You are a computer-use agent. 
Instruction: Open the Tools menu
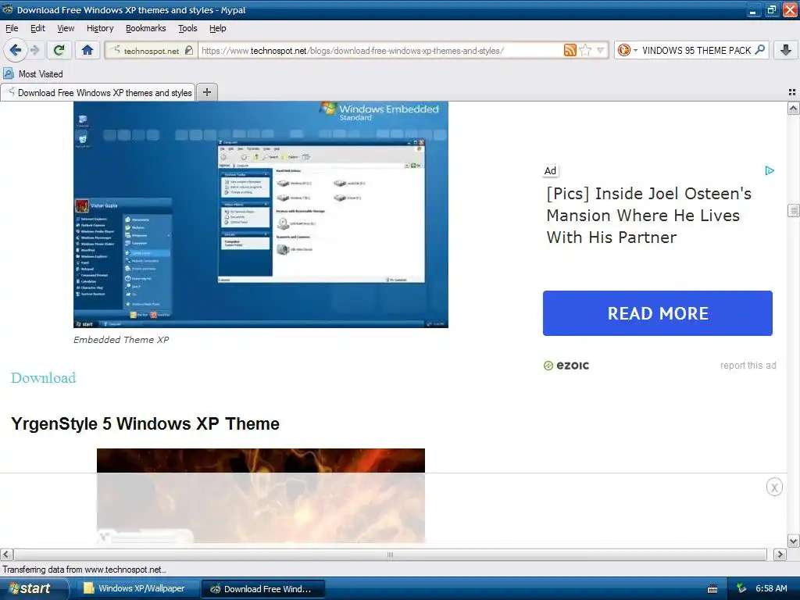pos(187,28)
